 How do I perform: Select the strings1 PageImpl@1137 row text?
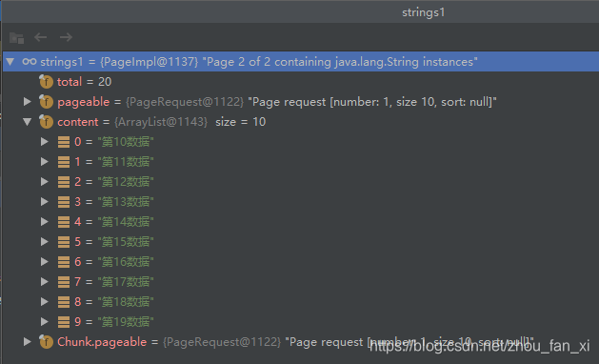pyautogui.click(x=259, y=62)
